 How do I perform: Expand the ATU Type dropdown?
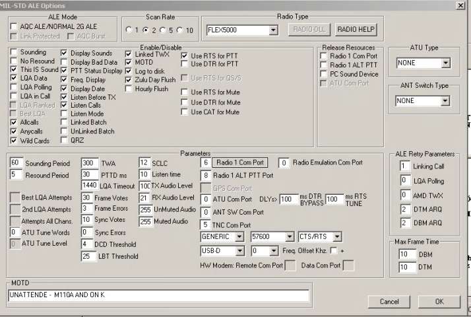point(445,63)
